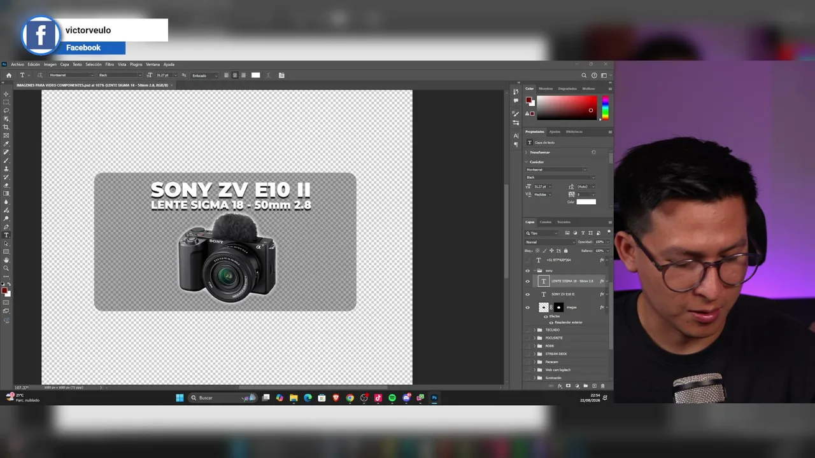The image size is (815, 458).
Task: Add a layer mask
Action: [x=569, y=386]
